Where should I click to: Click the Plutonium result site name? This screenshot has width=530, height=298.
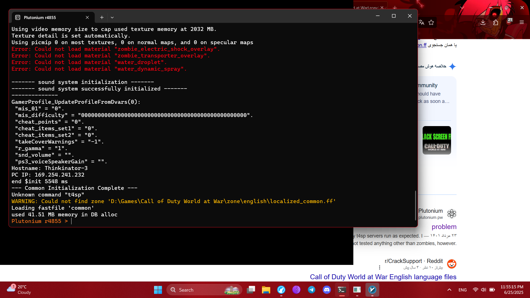tap(430, 211)
